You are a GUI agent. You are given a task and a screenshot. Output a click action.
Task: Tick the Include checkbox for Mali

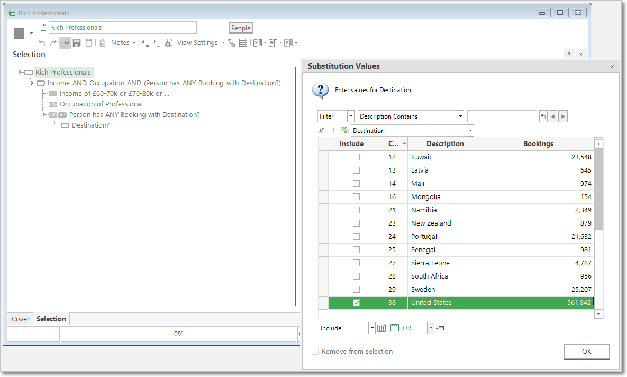coord(356,184)
